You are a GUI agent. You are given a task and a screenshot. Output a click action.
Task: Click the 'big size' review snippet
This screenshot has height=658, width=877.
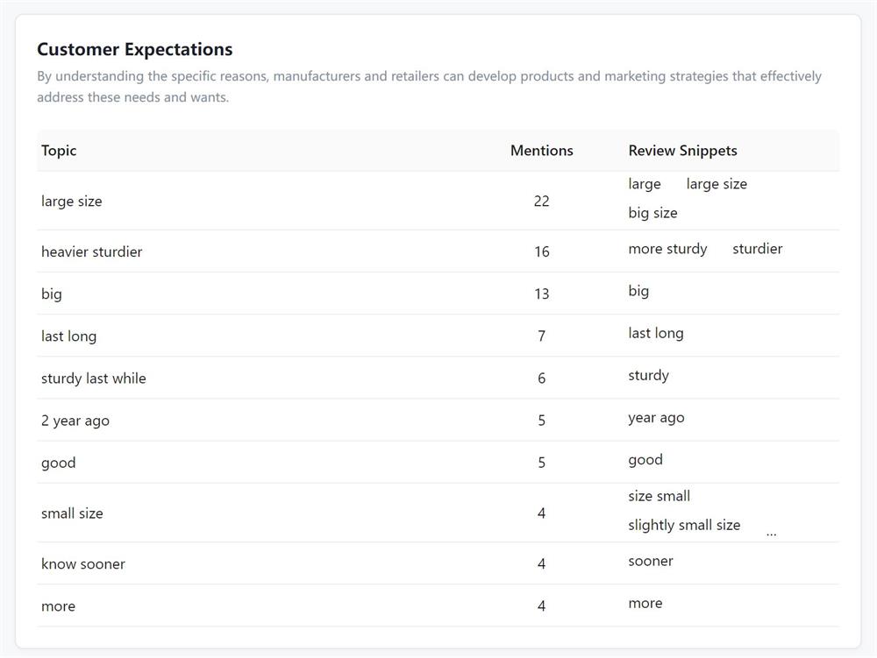click(x=652, y=214)
